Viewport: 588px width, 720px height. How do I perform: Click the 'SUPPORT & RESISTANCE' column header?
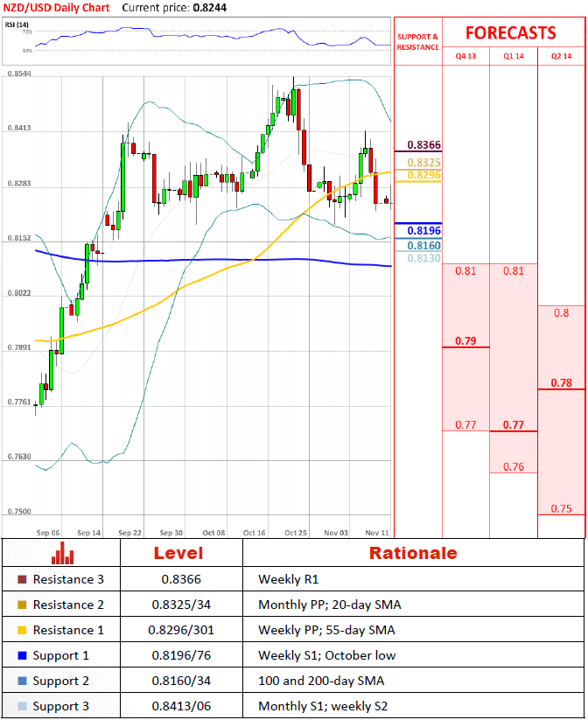(x=417, y=42)
